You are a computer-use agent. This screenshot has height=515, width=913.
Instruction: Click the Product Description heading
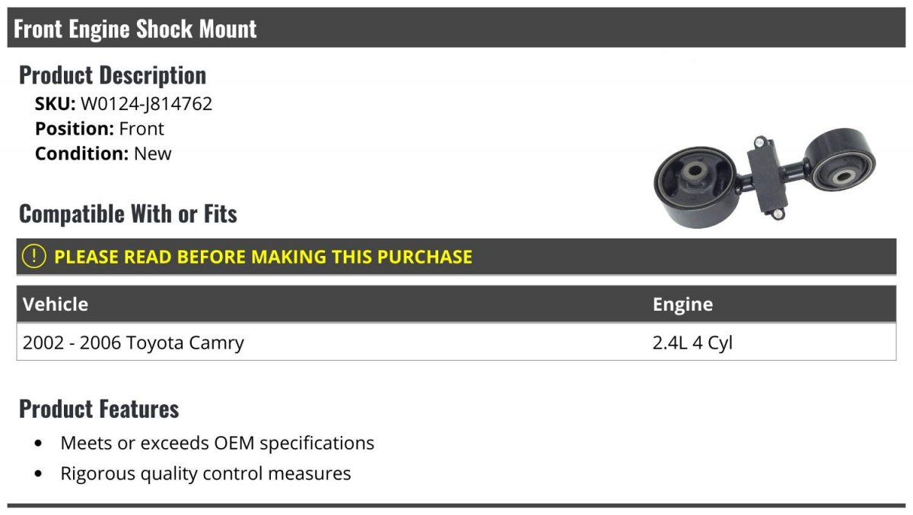tap(113, 74)
